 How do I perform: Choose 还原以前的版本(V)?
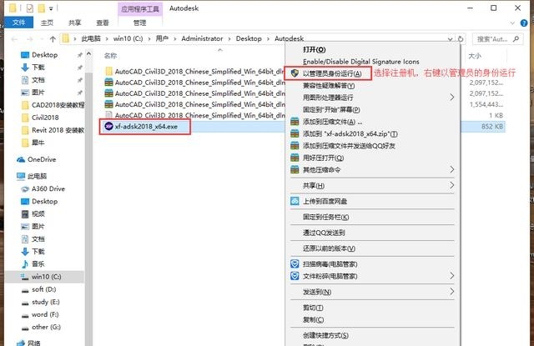[329, 248]
